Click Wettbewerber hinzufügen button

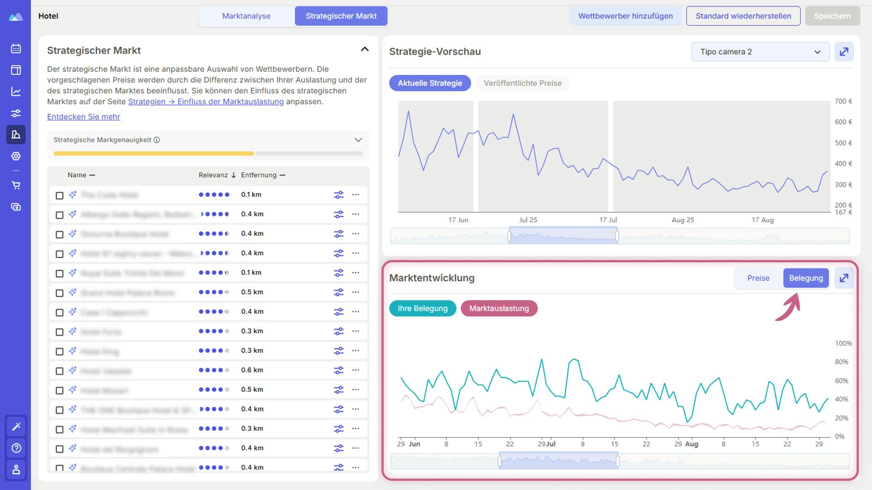pos(625,16)
